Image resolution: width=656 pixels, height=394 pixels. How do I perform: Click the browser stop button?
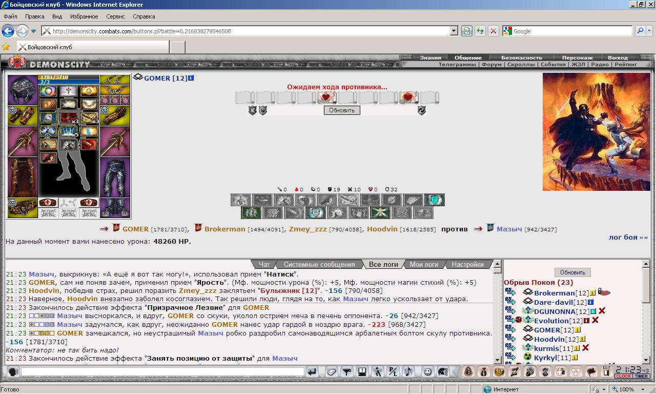pyautogui.click(x=493, y=31)
